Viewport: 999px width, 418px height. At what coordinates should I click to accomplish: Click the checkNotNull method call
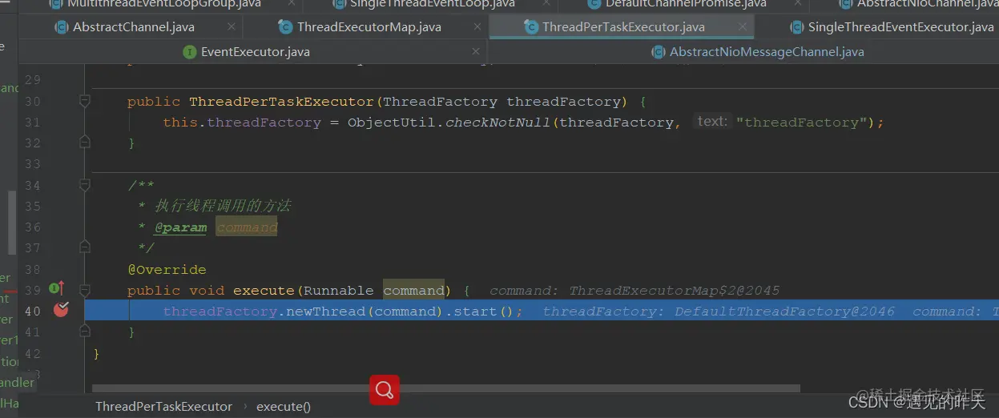click(499, 123)
